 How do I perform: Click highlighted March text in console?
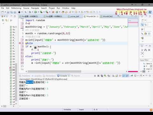point(30,82)
